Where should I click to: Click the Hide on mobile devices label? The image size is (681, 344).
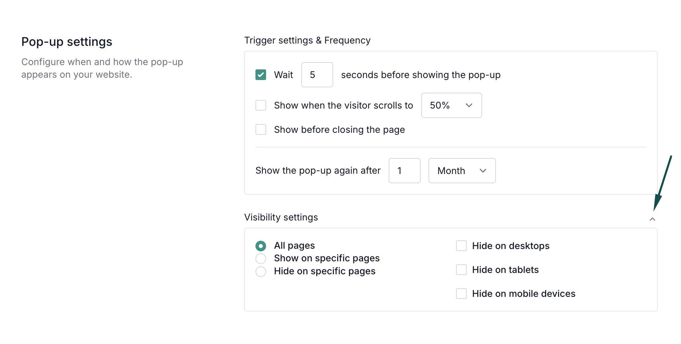pyautogui.click(x=524, y=294)
